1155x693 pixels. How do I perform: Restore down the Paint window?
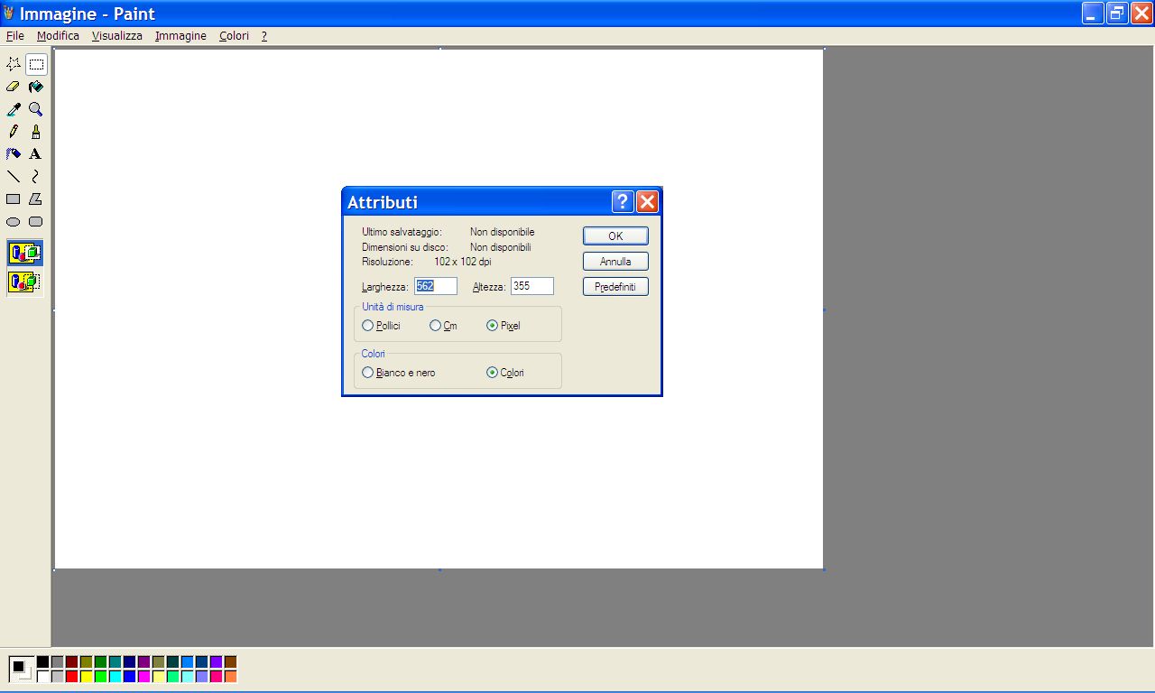(x=1117, y=14)
